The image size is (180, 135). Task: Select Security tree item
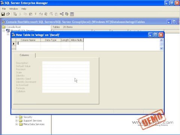[x=28, y=117]
